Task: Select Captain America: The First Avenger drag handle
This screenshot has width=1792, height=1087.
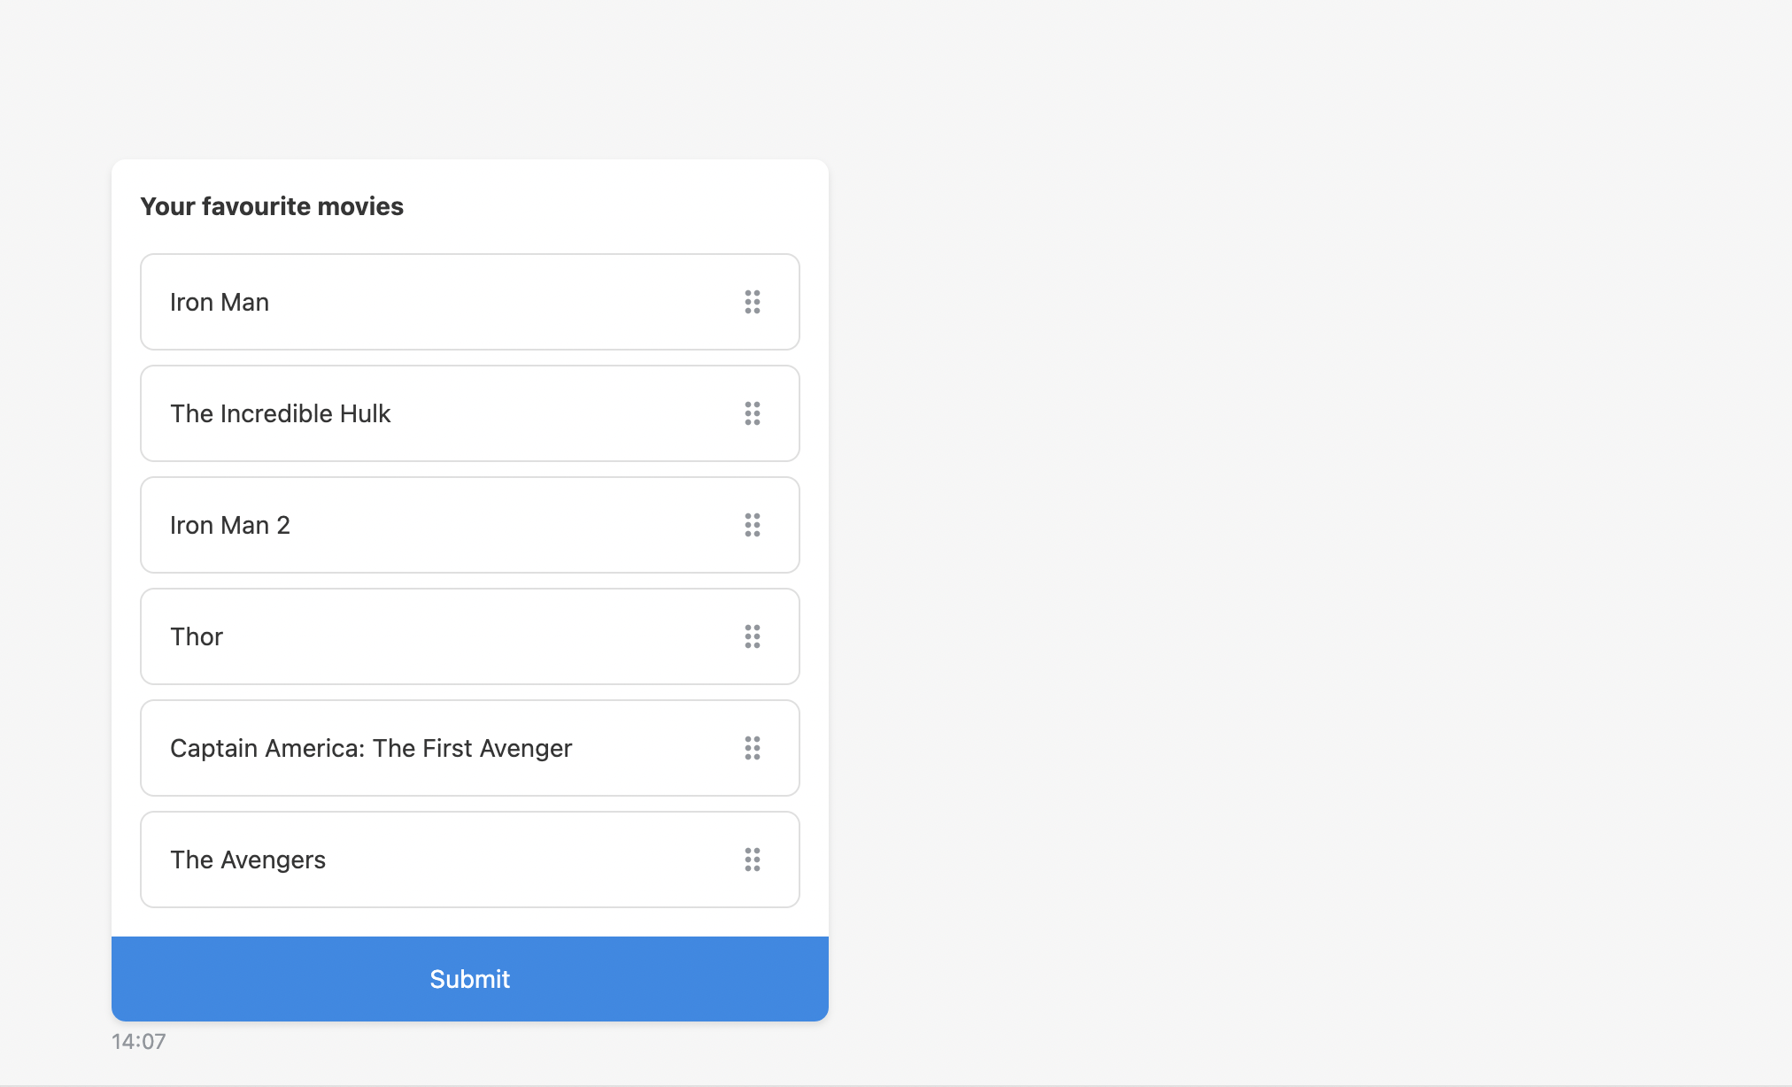Action: (753, 748)
